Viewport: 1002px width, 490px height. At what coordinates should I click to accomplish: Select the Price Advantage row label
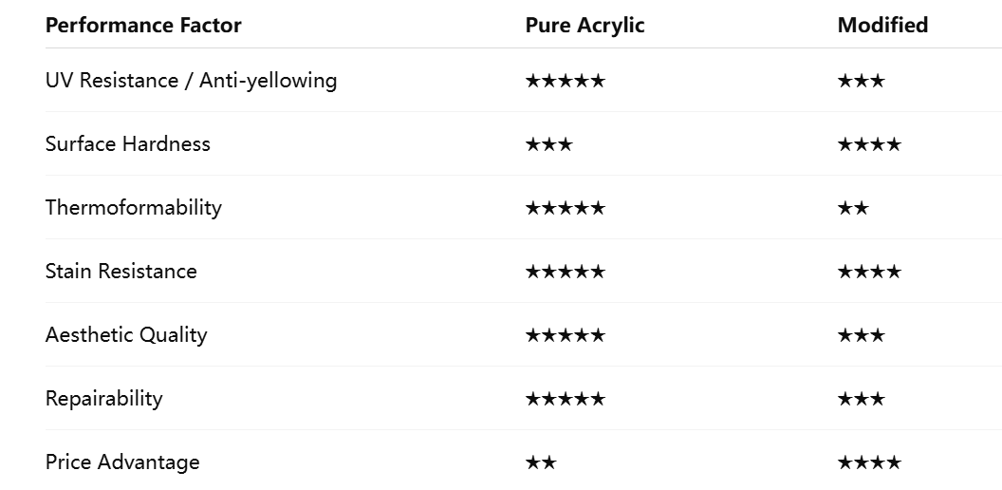tap(122, 462)
